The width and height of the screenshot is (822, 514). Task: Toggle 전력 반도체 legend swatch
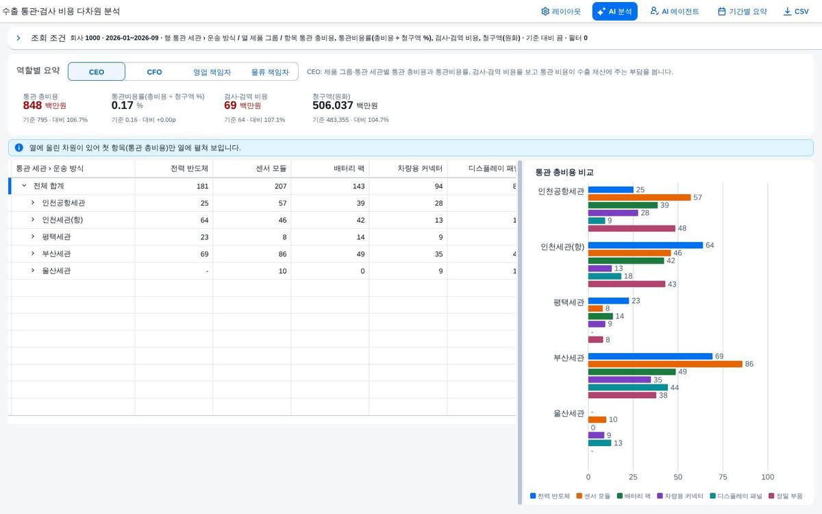[532, 495]
